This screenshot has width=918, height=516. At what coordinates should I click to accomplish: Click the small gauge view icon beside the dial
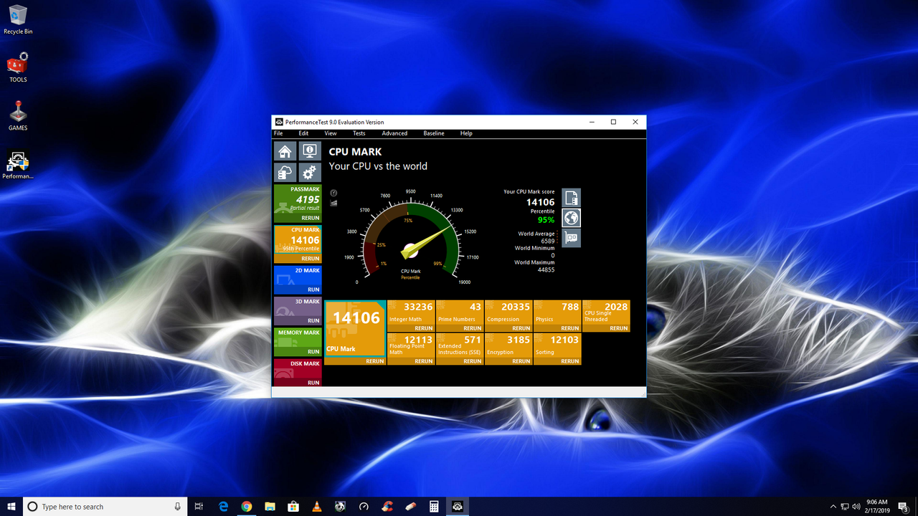[333, 193]
